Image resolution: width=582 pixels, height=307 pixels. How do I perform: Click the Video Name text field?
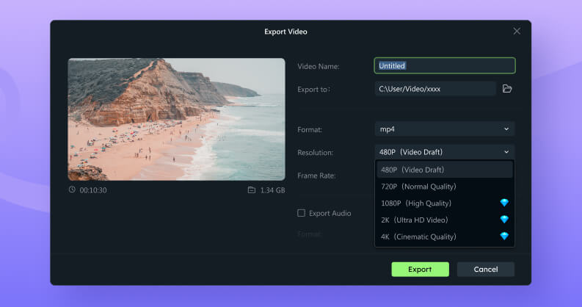444,65
